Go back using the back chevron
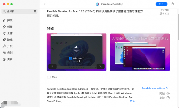179x108 pixels. 45,4
